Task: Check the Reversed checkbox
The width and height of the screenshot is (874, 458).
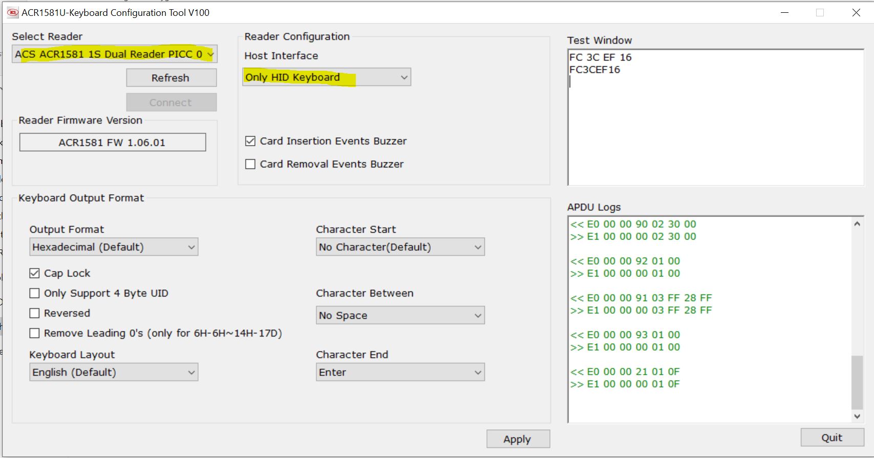Action: 34,313
